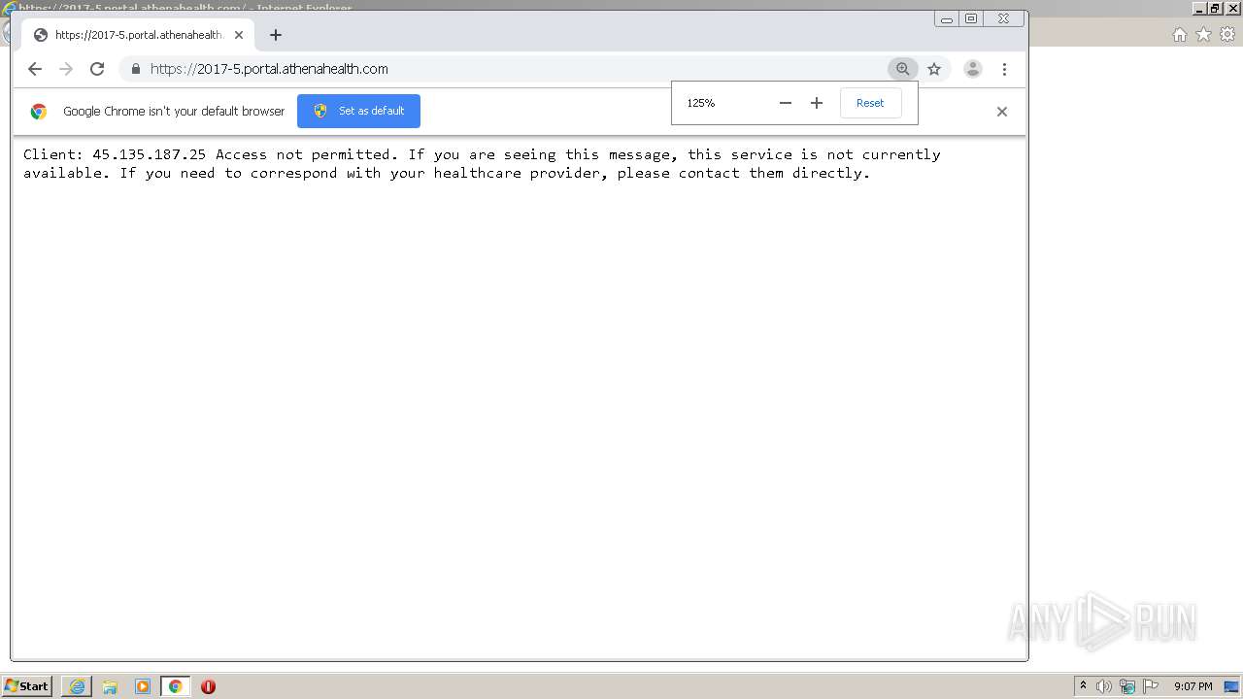The width and height of the screenshot is (1243, 699).
Task: Show hidden tray icons arrow
Action: coord(1083,686)
